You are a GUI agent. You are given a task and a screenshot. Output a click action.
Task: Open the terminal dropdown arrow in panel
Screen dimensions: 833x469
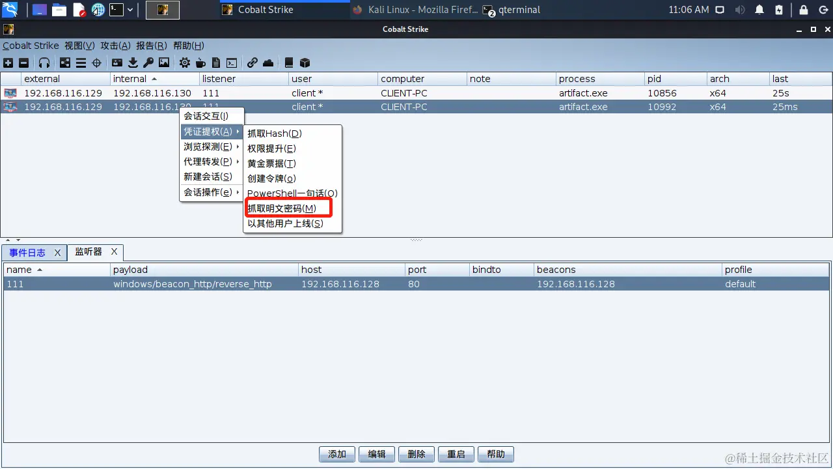tap(130, 10)
